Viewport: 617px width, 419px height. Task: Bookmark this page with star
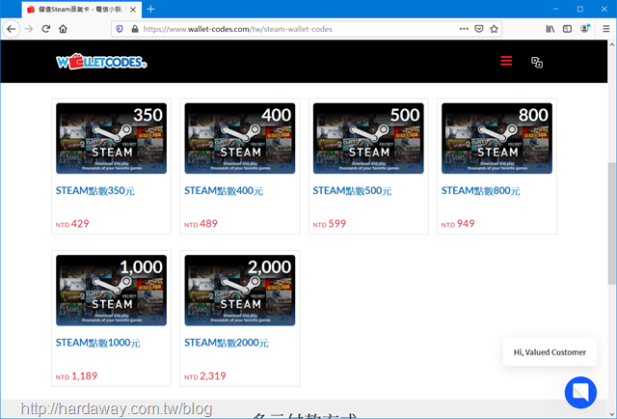pyautogui.click(x=494, y=29)
